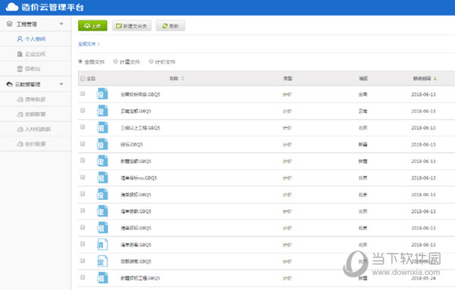Screen dimensions: 455x290
Task: Tick the checkbox for 新疆招标工程.GBQ5
Action: point(83,277)
